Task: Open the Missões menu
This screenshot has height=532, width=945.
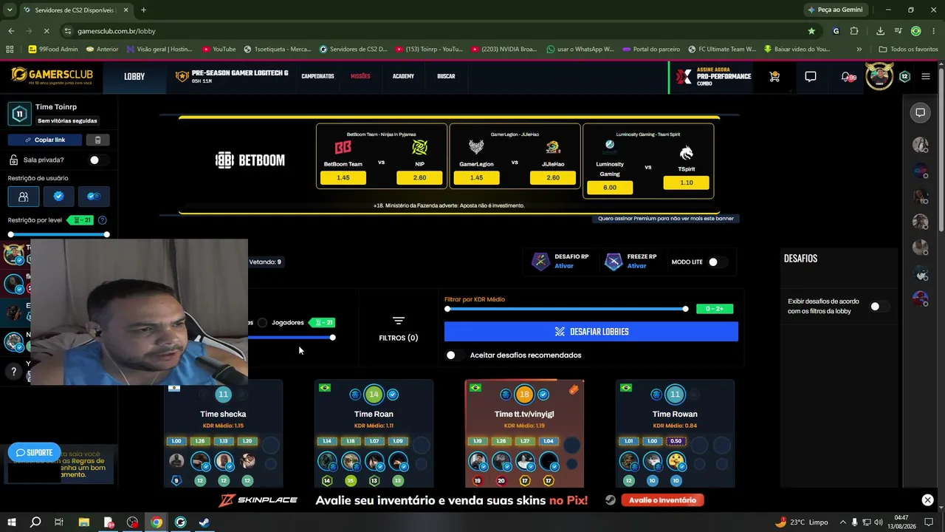Action: pyautogui.click(x=360, y=76)
